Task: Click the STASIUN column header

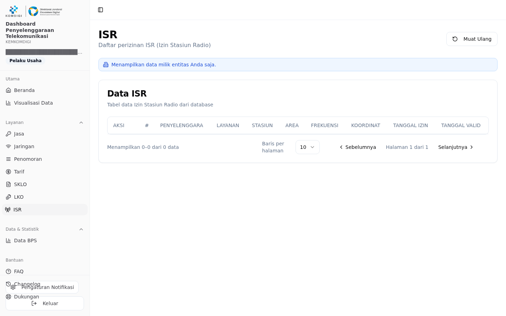Action: coord(262,125)
